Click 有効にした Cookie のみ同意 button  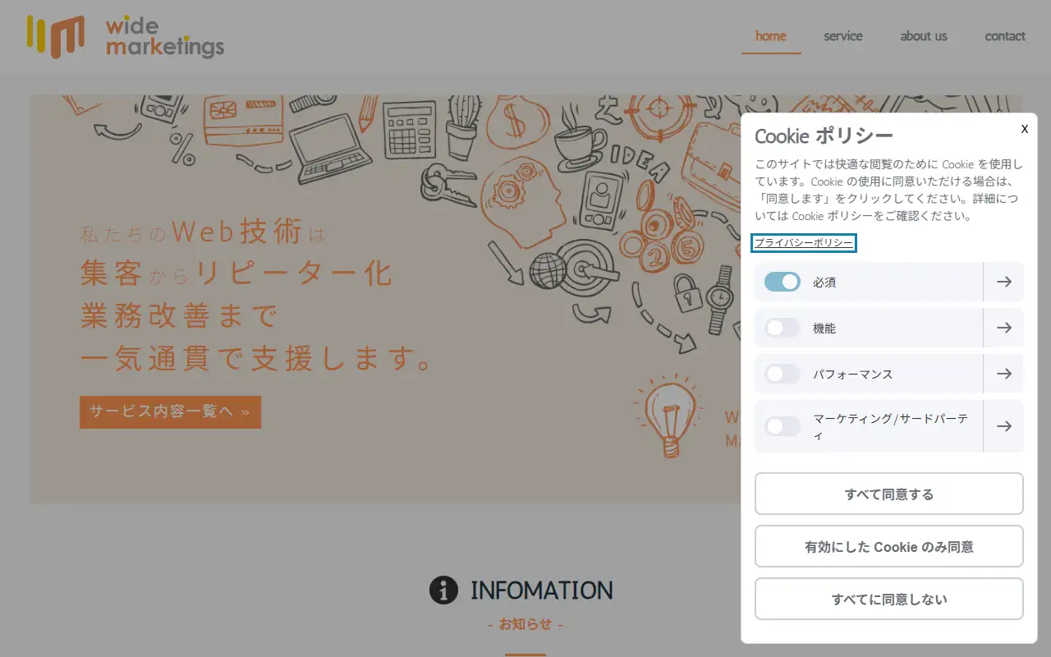coord(889,546)
